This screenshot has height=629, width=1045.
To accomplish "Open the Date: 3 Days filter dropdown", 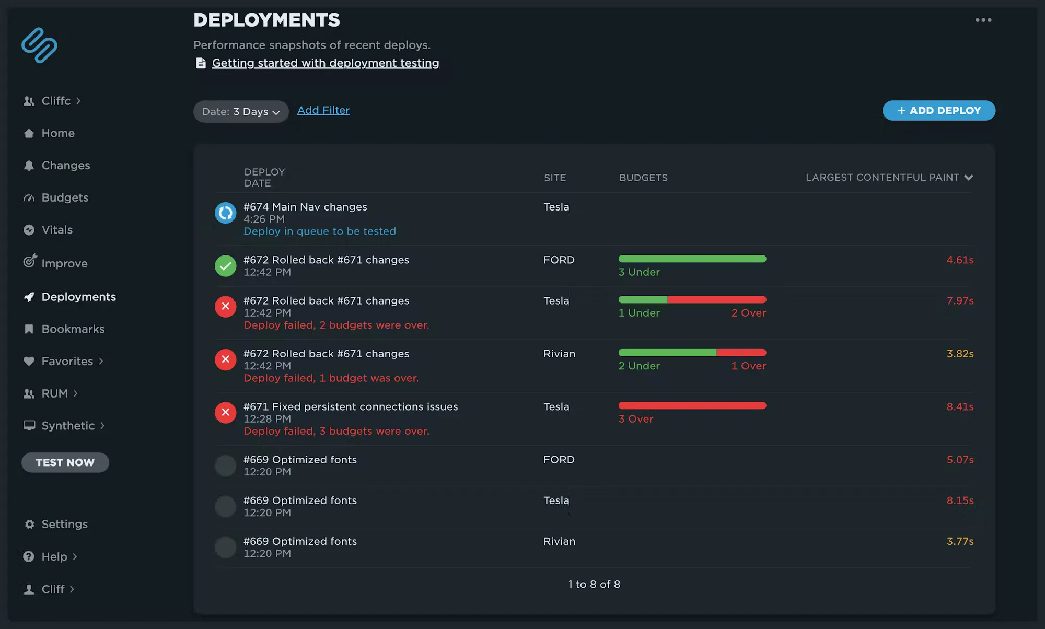I will [x=240, y=111].
